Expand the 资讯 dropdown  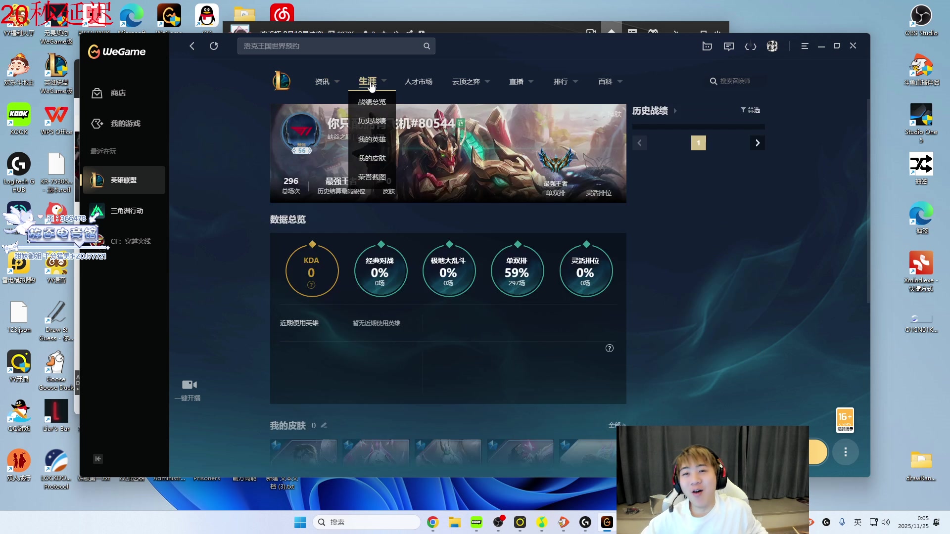[327, 82]
